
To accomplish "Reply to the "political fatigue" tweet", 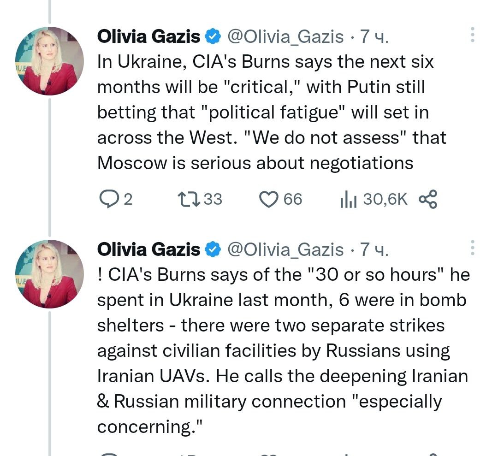I will point(109,199).
